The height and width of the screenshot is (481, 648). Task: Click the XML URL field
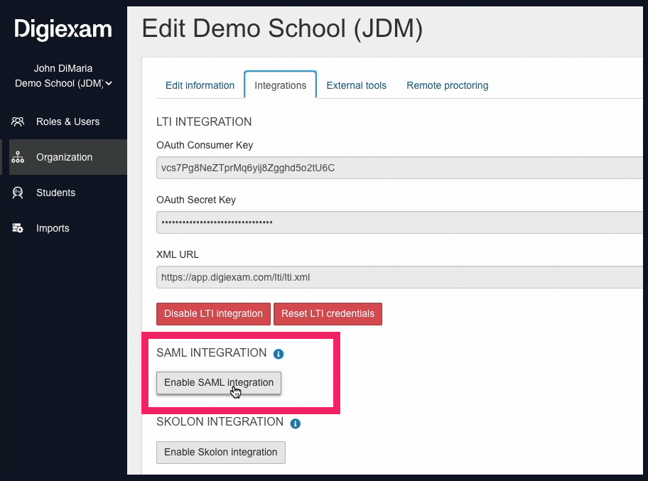(399, 277)
